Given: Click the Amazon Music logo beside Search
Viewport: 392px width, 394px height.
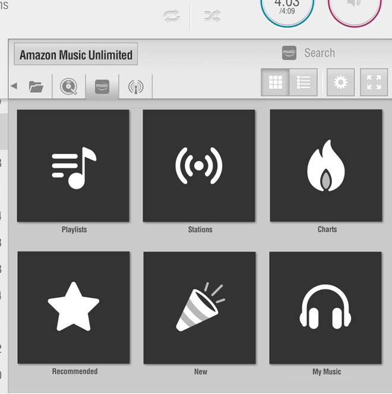Looking at the screenshot, I should (x=289, y=53).
